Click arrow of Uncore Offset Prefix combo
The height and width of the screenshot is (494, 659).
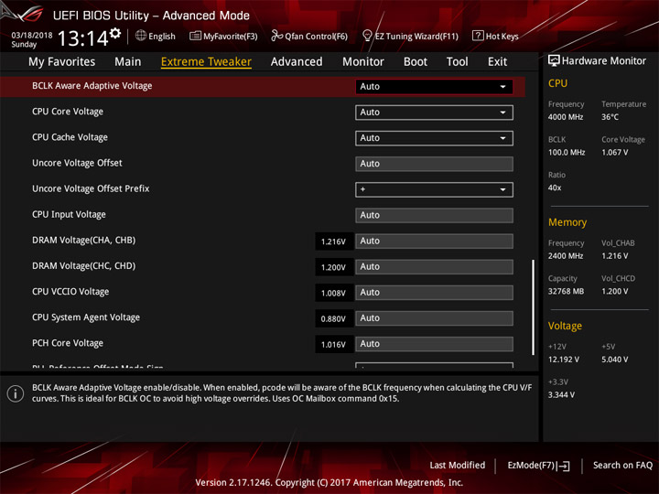502,190
